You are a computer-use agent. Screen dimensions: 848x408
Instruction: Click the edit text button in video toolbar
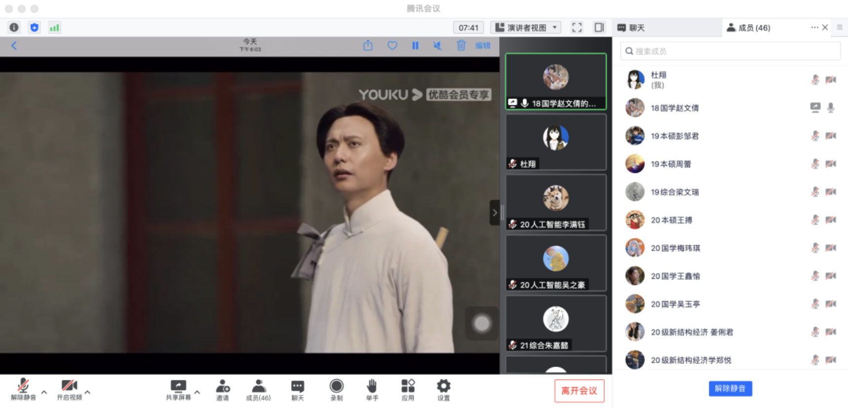[483, 46]
